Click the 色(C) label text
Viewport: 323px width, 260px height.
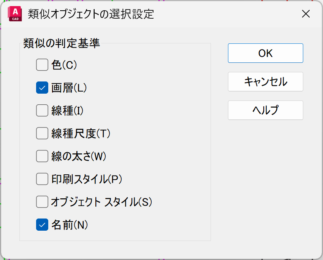(64, 65)
